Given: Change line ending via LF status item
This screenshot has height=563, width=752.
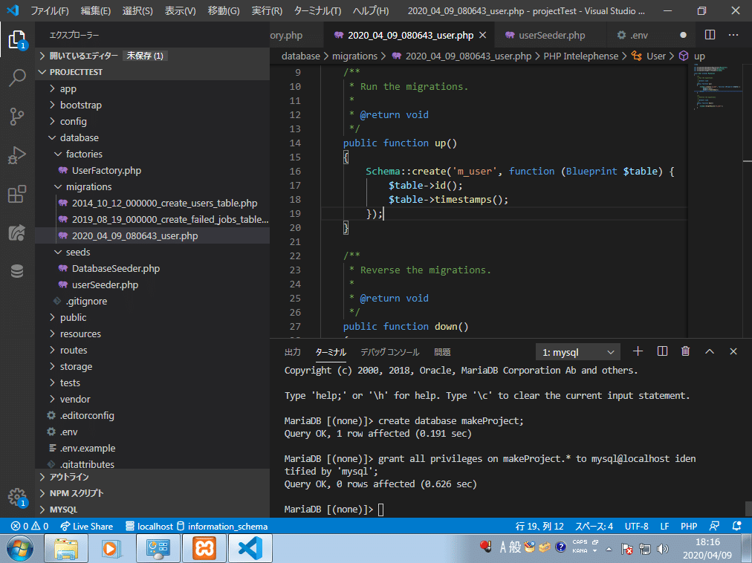Looking at the screenshot, I should (x=664, y=526).
